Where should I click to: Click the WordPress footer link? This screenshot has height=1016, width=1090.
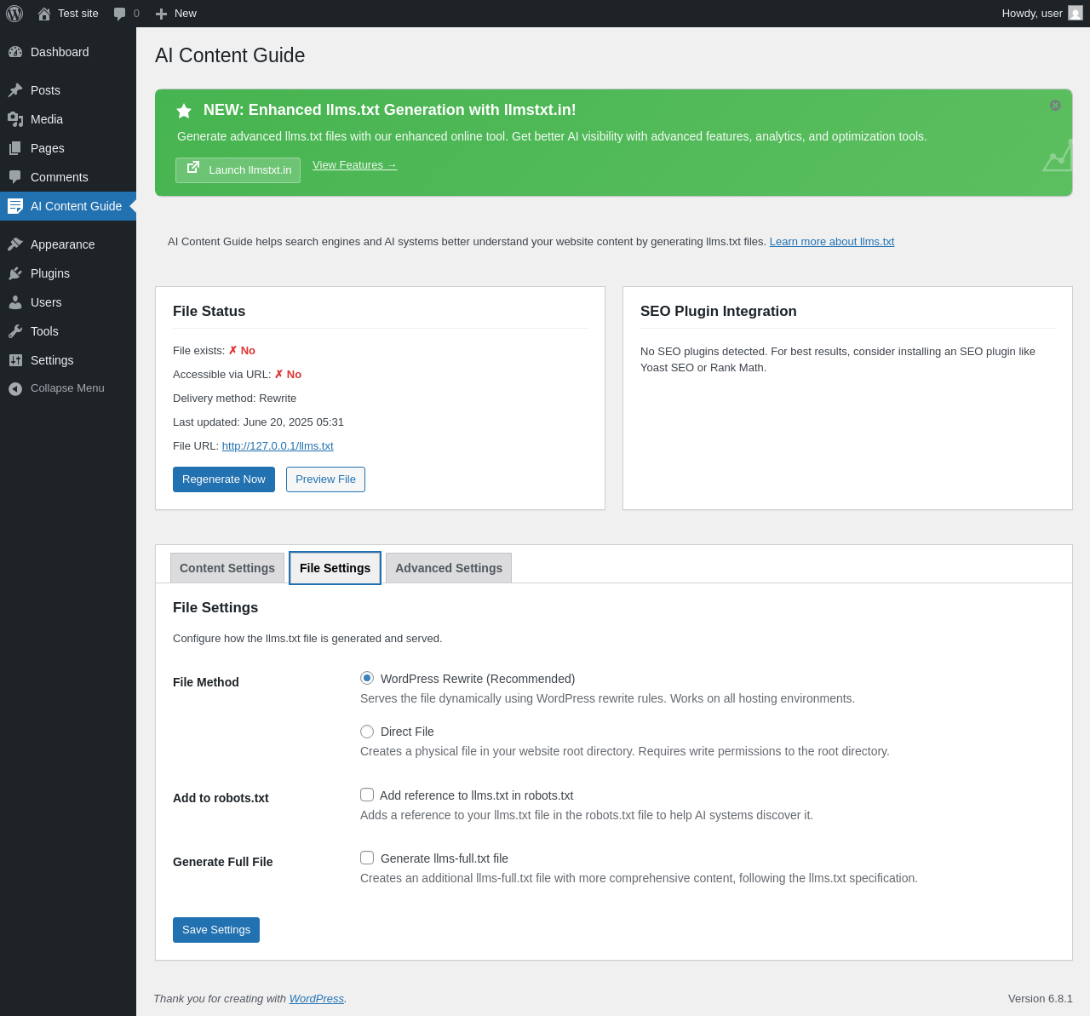(x=317, y=999)
